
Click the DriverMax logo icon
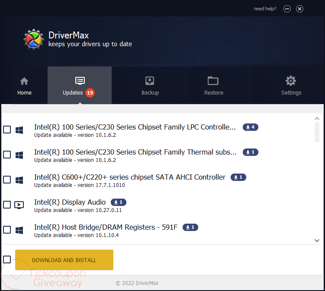click(34, 39)
